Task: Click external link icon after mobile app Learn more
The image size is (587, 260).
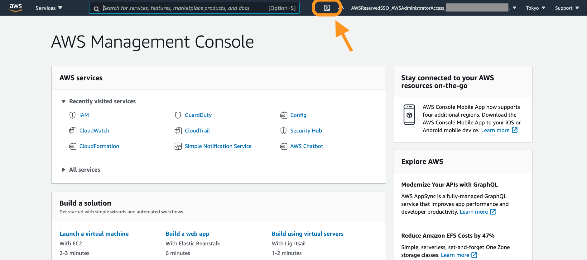Action: click(x=515, y=130)
